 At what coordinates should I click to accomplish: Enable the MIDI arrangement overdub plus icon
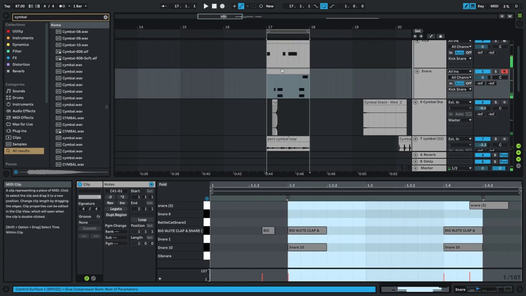pos(234,6)
